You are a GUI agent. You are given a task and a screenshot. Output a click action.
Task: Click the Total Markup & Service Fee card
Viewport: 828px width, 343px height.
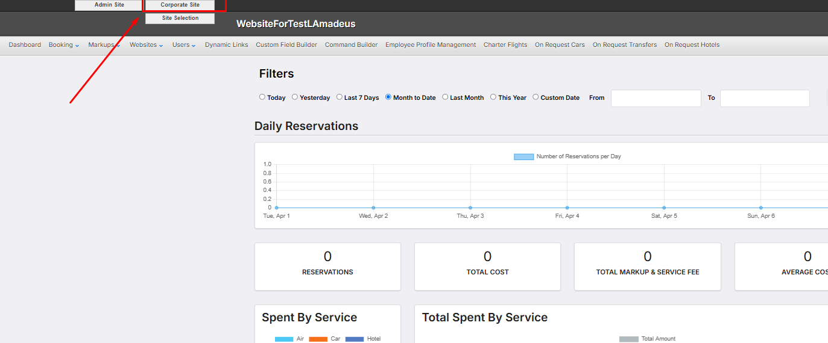648,267
